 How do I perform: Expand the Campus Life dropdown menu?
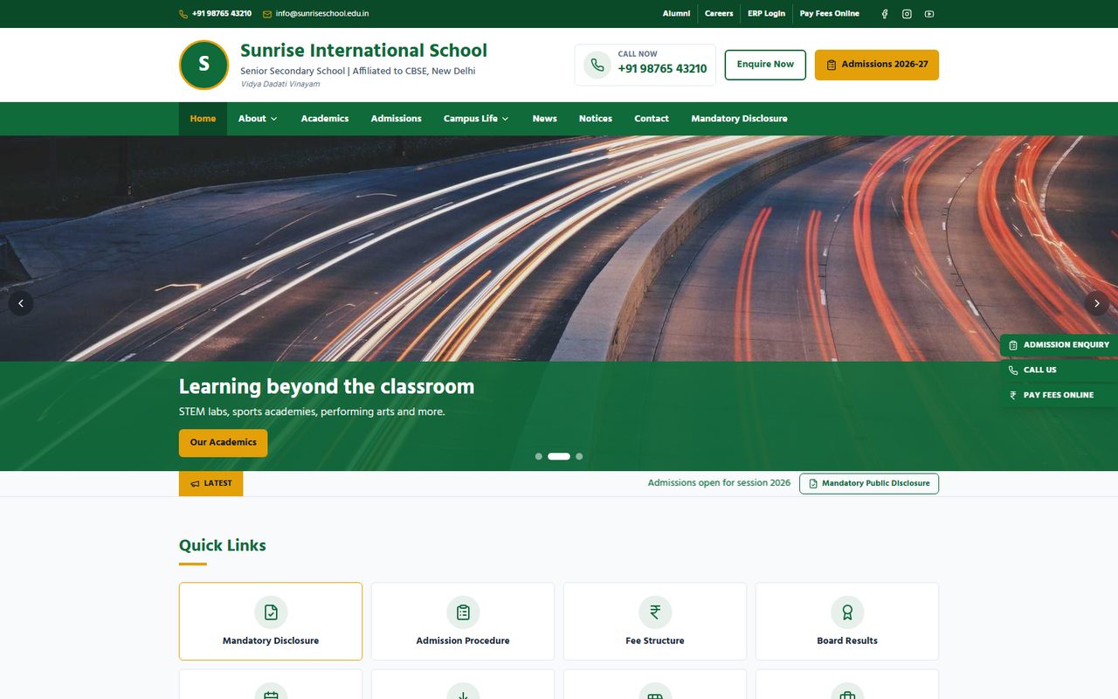click(476, 119)
